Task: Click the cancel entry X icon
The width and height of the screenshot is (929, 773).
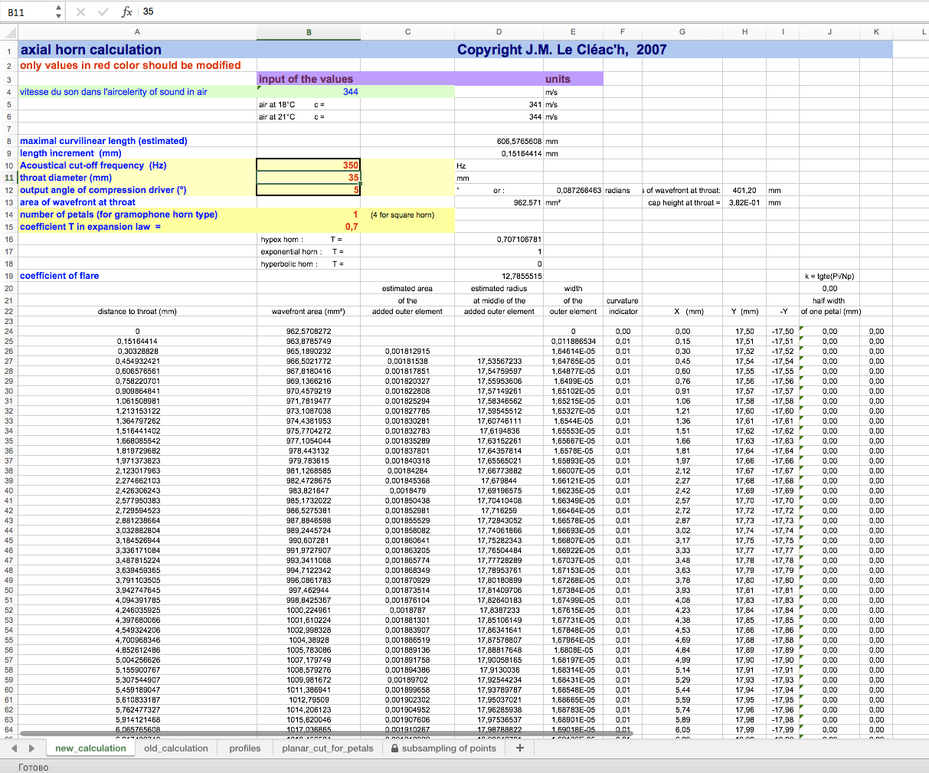Action: pyautogui.click(x=82, y=11)
